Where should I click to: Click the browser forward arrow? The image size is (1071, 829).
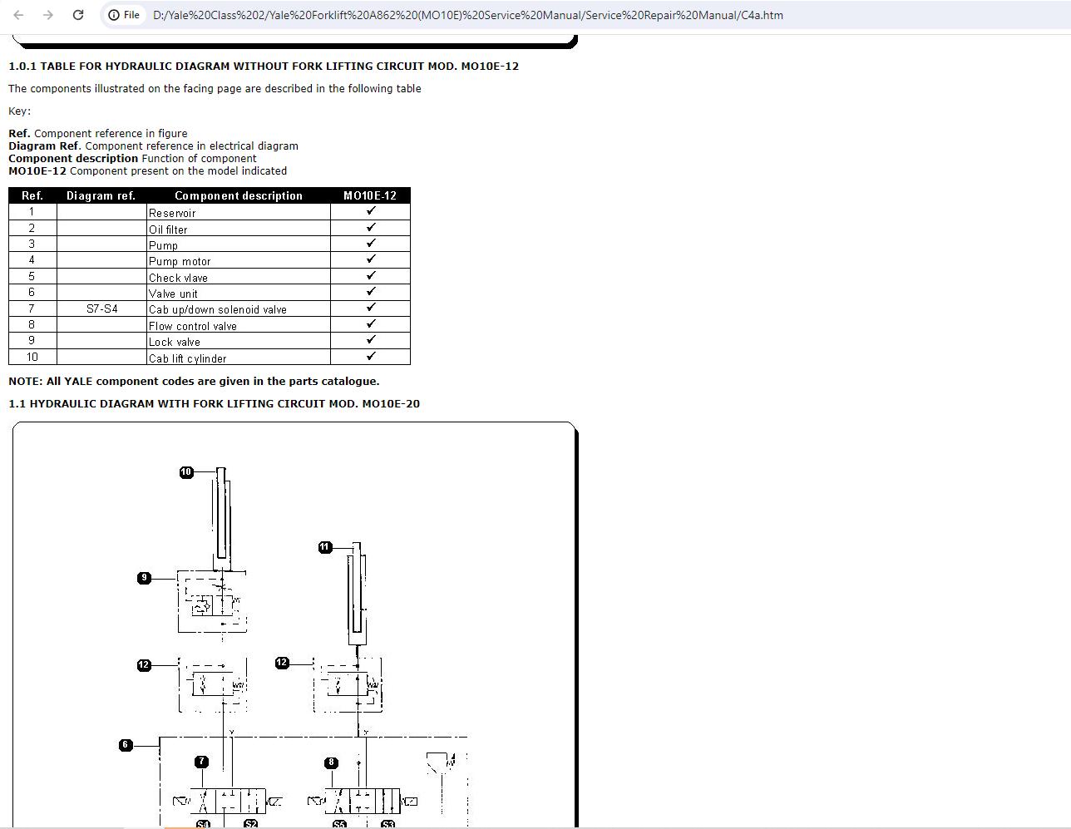click(48, 15)
